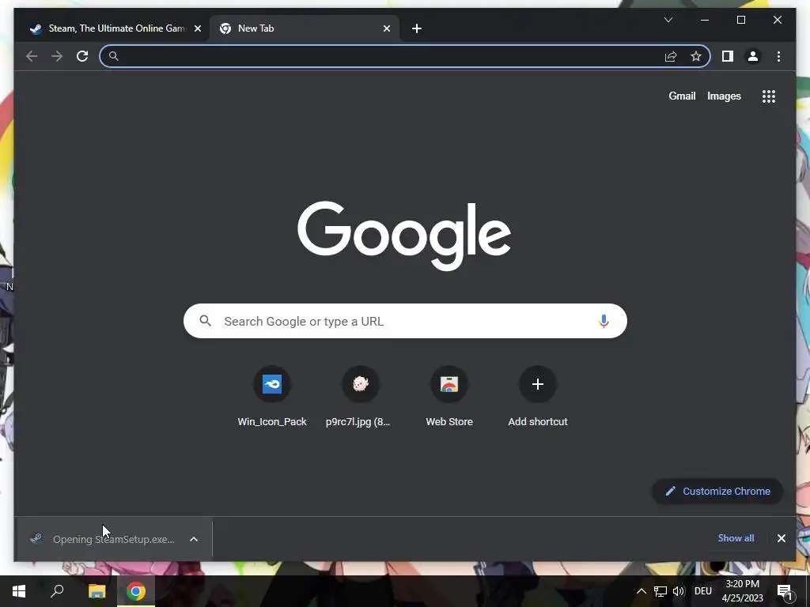Open the network tray icon
Image resolution: width=810 pixels, height=607 pixels.
click(x=660, y=591)
